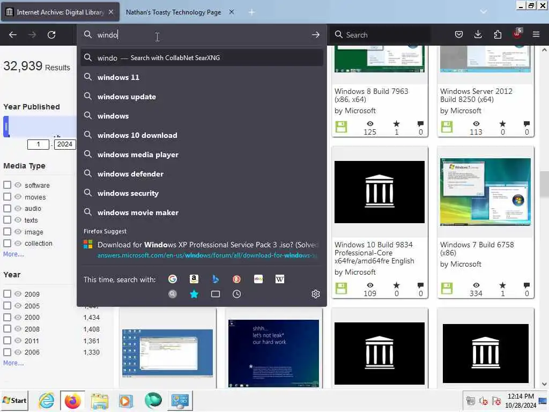This screenshot has width=549, height=412.
Task: Open Windows XP Service Pack 3 suggestion
Action: click(202, 249)
